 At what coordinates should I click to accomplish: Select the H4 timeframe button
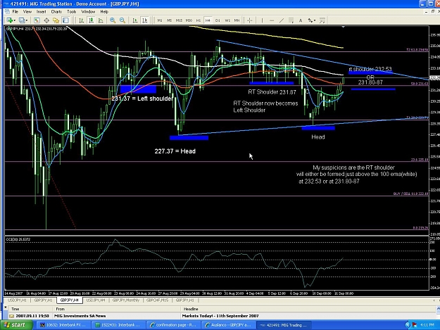pos(208,20)
